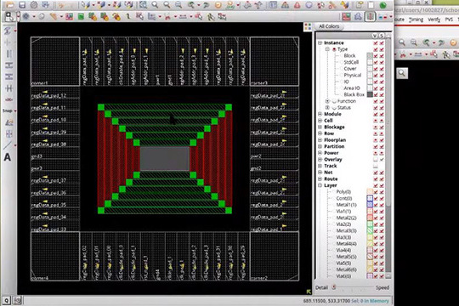Expand the Power tree node
Viewport: 459px width, 306px height.
[320, 153]
